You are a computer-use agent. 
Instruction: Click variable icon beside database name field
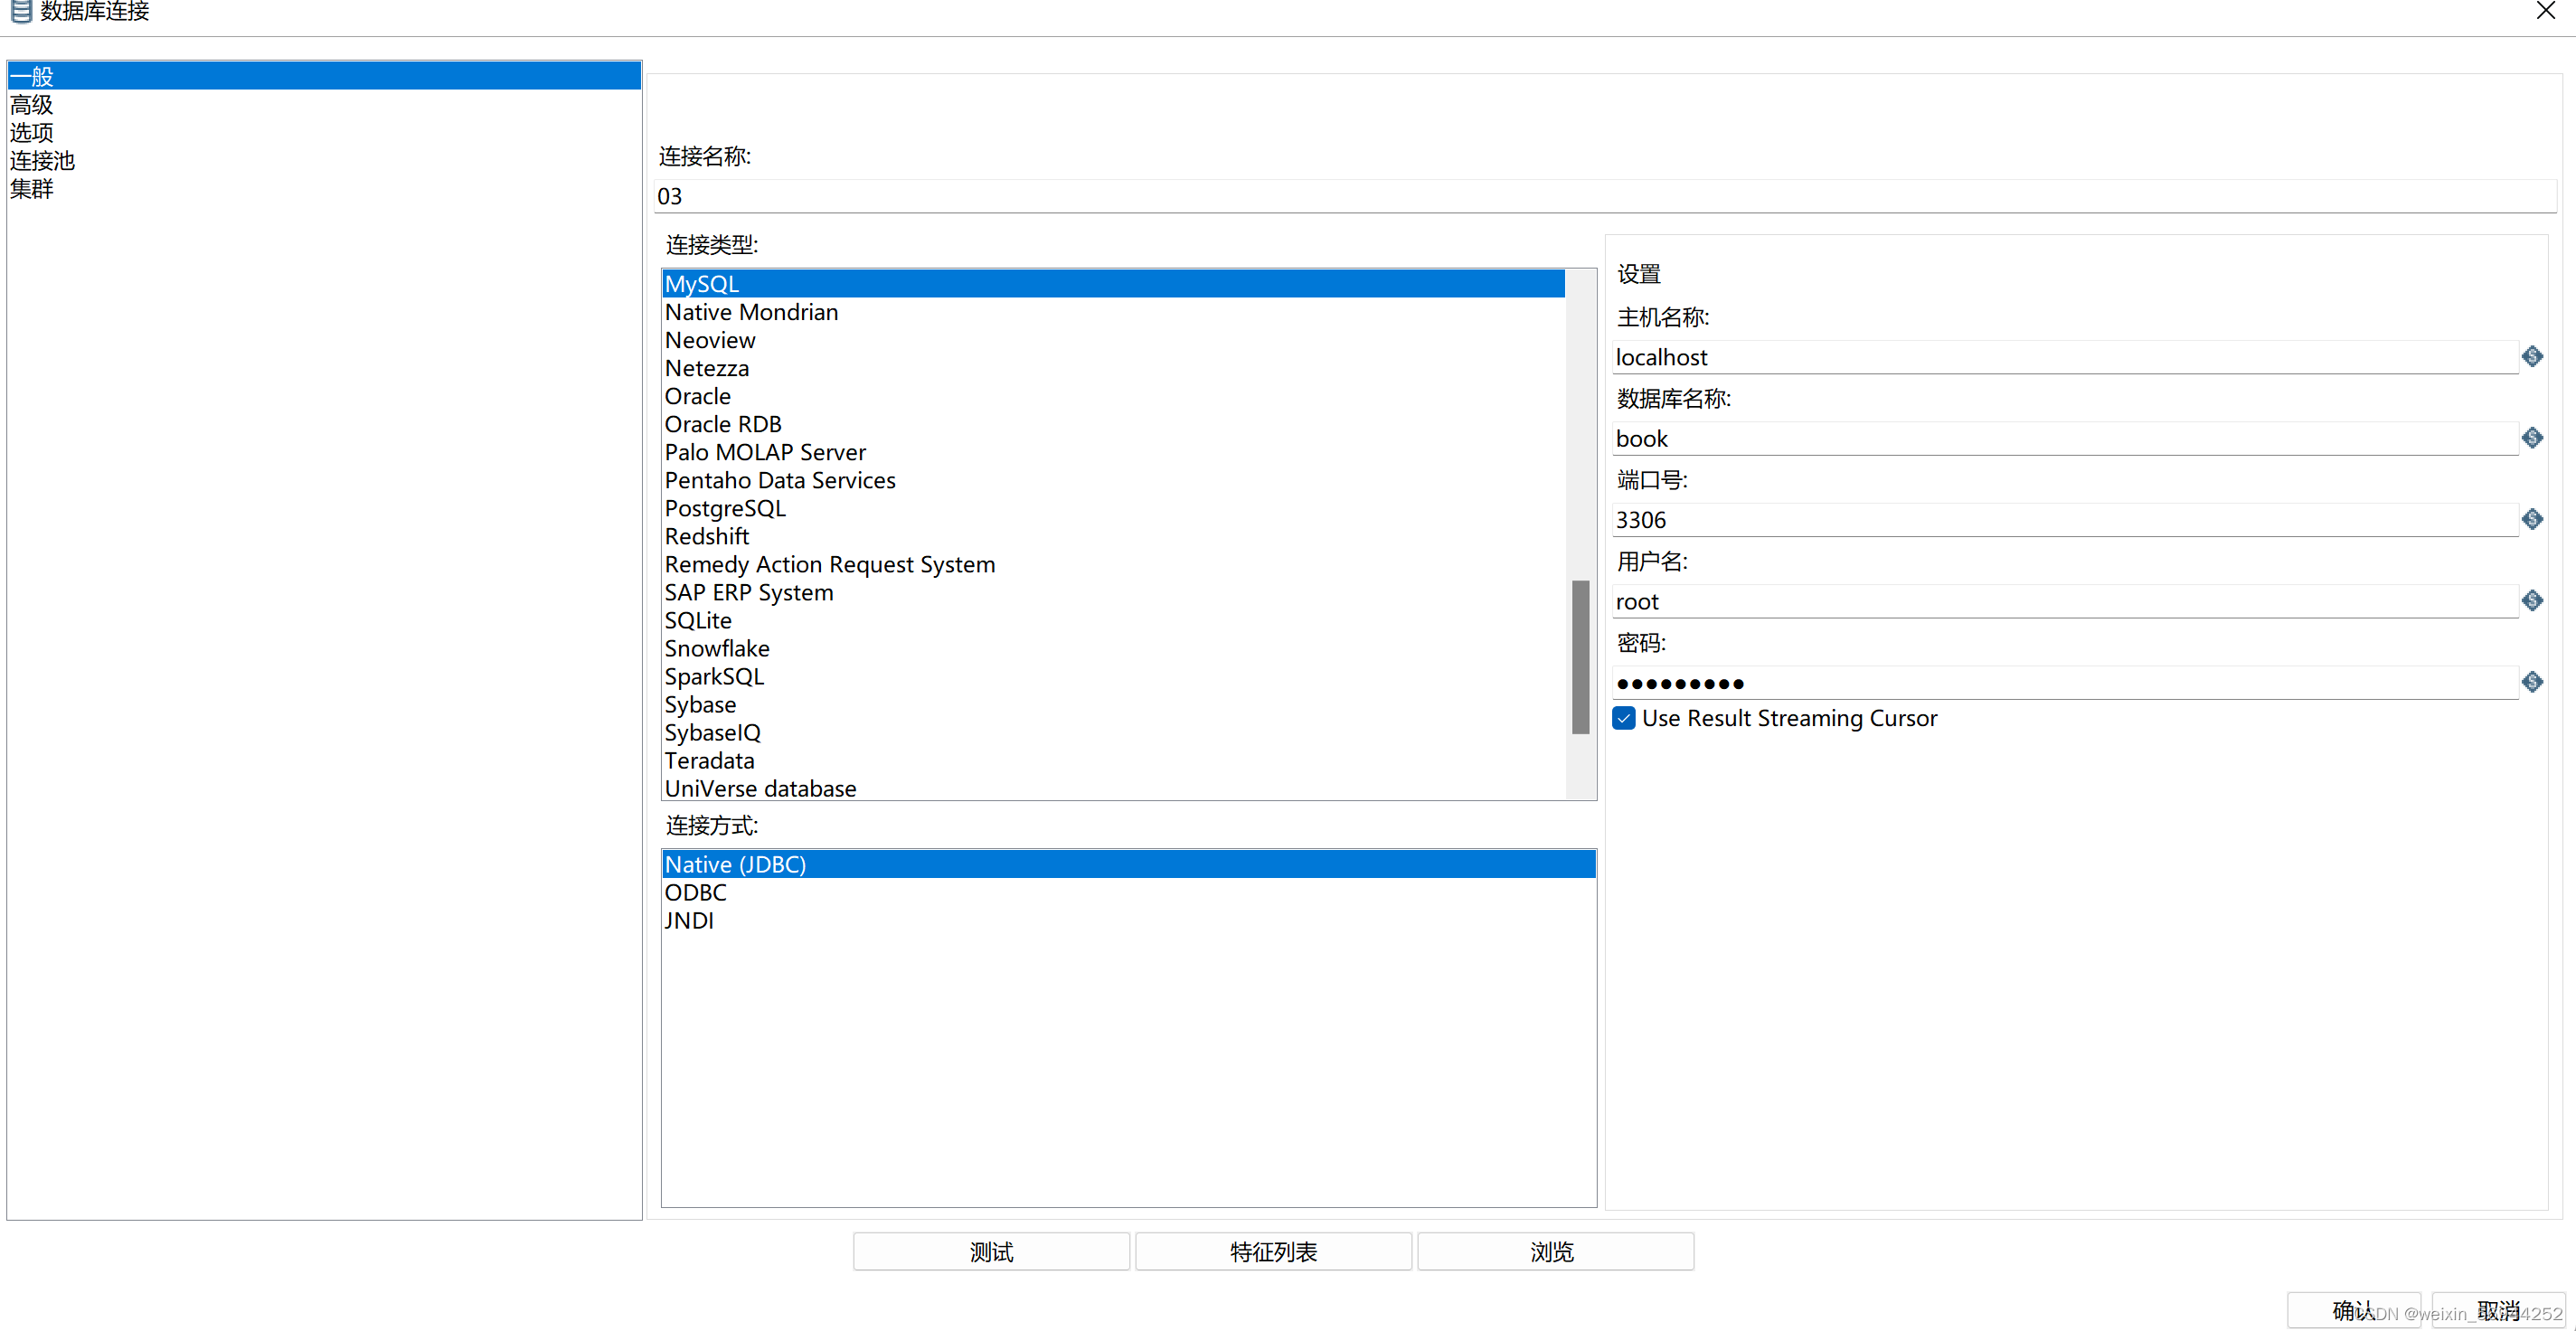coord(2531,437)
